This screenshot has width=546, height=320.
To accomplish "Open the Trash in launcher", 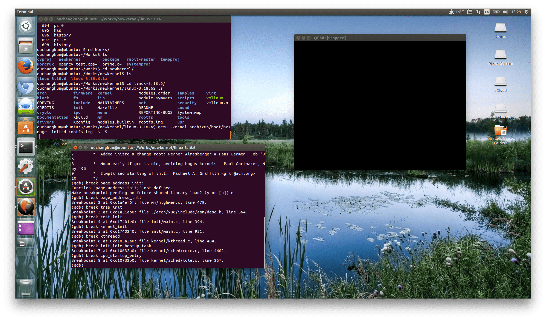I will pyautogui.click(x=26, y=288).
